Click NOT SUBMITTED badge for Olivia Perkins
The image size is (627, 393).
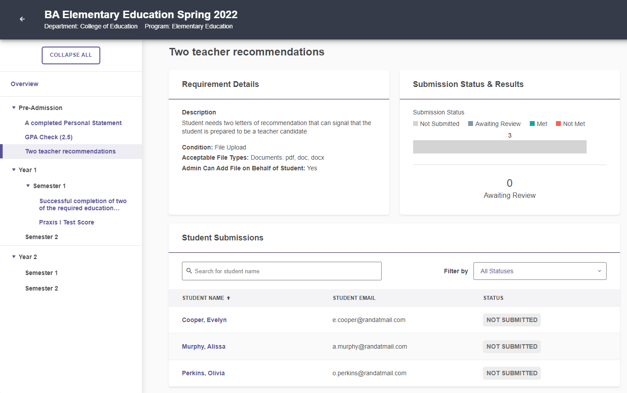point(512,373)
